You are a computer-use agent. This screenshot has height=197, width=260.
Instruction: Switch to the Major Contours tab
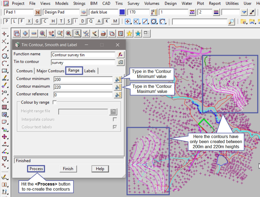pos(50,71)
